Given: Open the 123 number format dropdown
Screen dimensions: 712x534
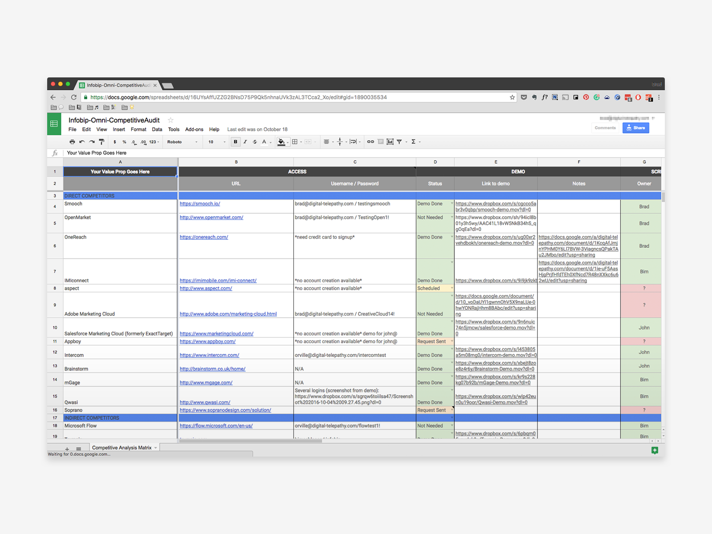Looking at the screenshot, I should point(154,142).
